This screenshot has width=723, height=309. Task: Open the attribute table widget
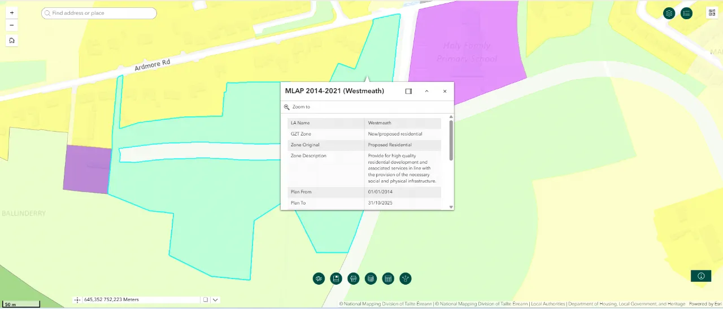388,278
